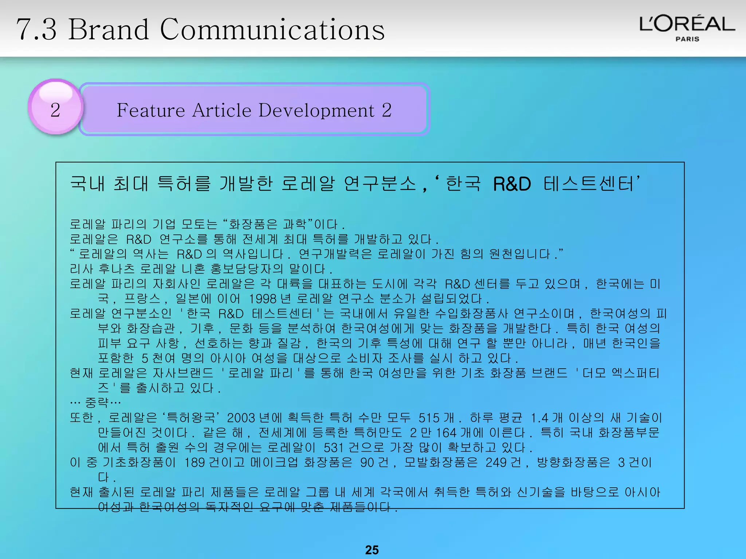The width and height of the screenshot is (746, 559).
Task: Click the line starting '이 중 기초화장품이 189 건'
Action: pyautogui.click(x=361, y=462)
